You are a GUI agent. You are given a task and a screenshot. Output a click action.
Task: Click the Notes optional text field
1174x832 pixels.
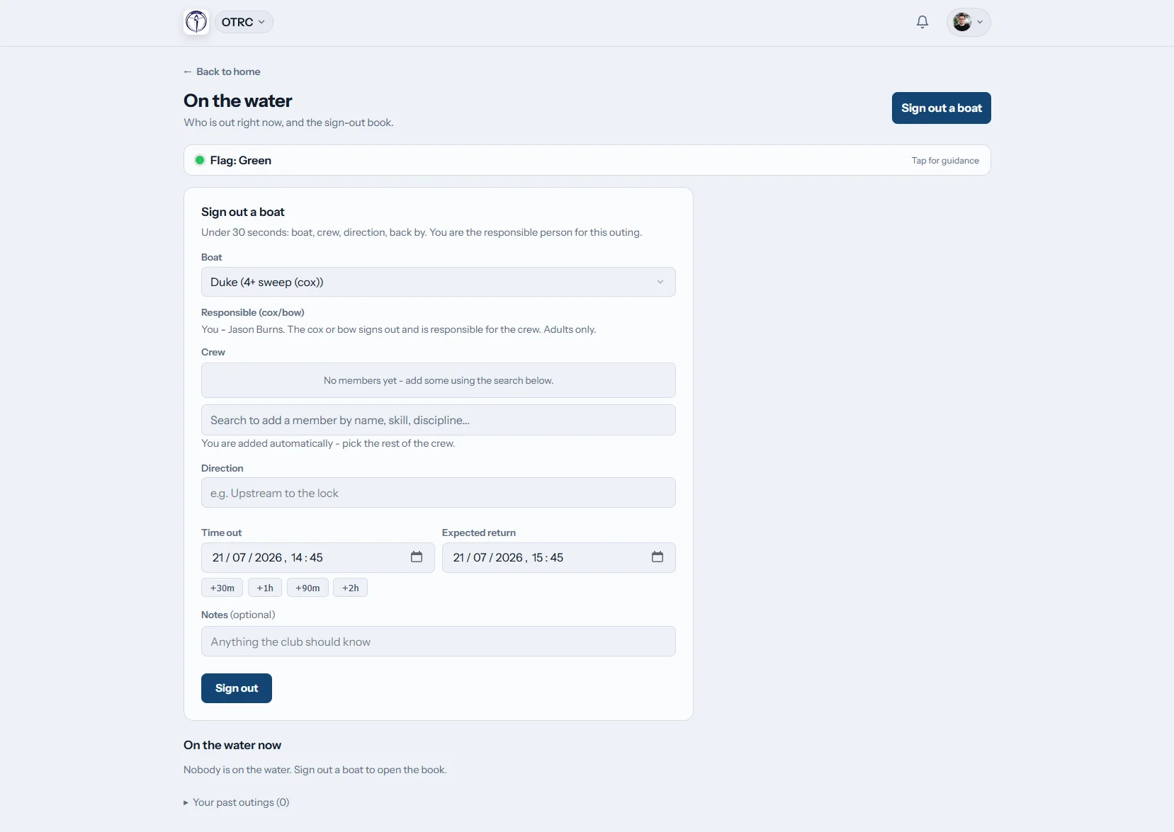click(x=439, y=642)
